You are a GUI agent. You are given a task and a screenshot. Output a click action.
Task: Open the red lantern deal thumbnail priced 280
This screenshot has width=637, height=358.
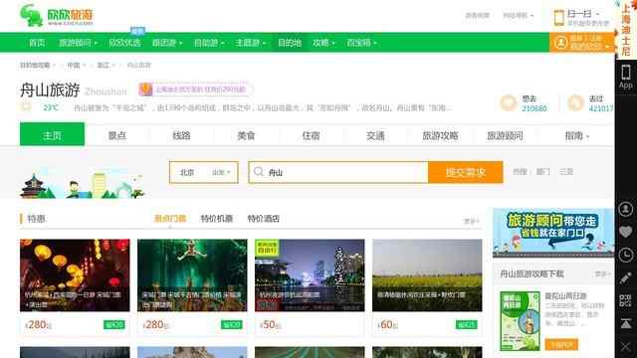75,275
